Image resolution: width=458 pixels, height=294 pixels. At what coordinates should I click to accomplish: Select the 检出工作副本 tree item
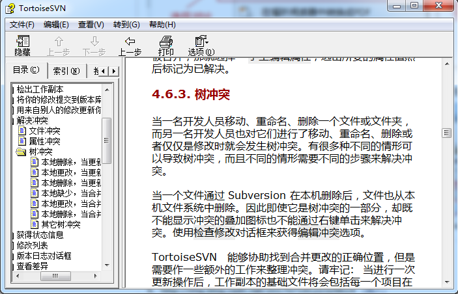[x=40, y=89]
